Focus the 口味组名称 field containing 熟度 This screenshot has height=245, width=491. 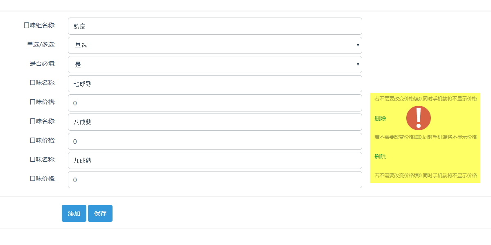point(215,26)
